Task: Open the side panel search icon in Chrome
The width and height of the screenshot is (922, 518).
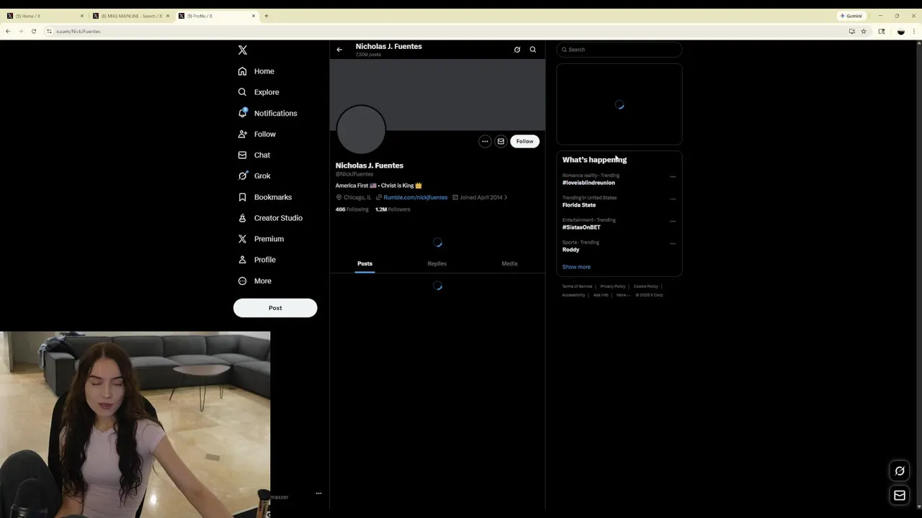Action: (882, 31)
